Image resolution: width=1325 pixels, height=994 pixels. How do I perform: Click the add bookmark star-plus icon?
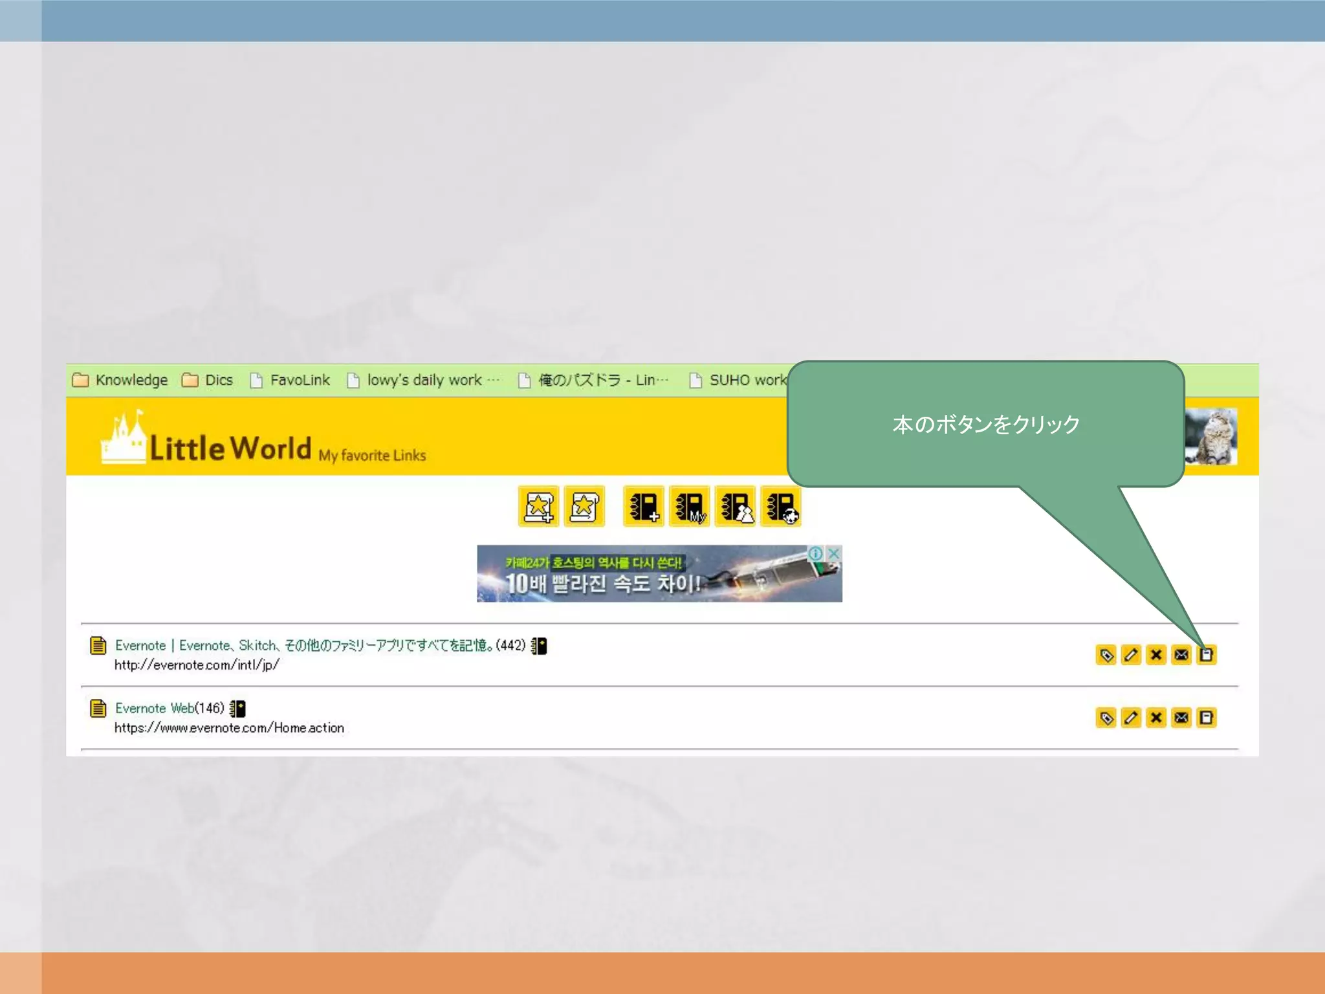pos(538,506)
